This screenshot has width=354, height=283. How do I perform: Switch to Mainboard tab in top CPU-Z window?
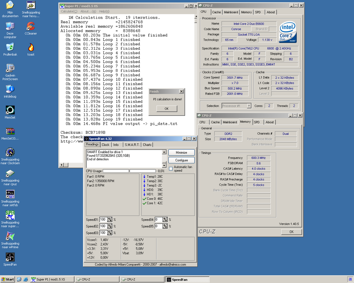[231, 12]
